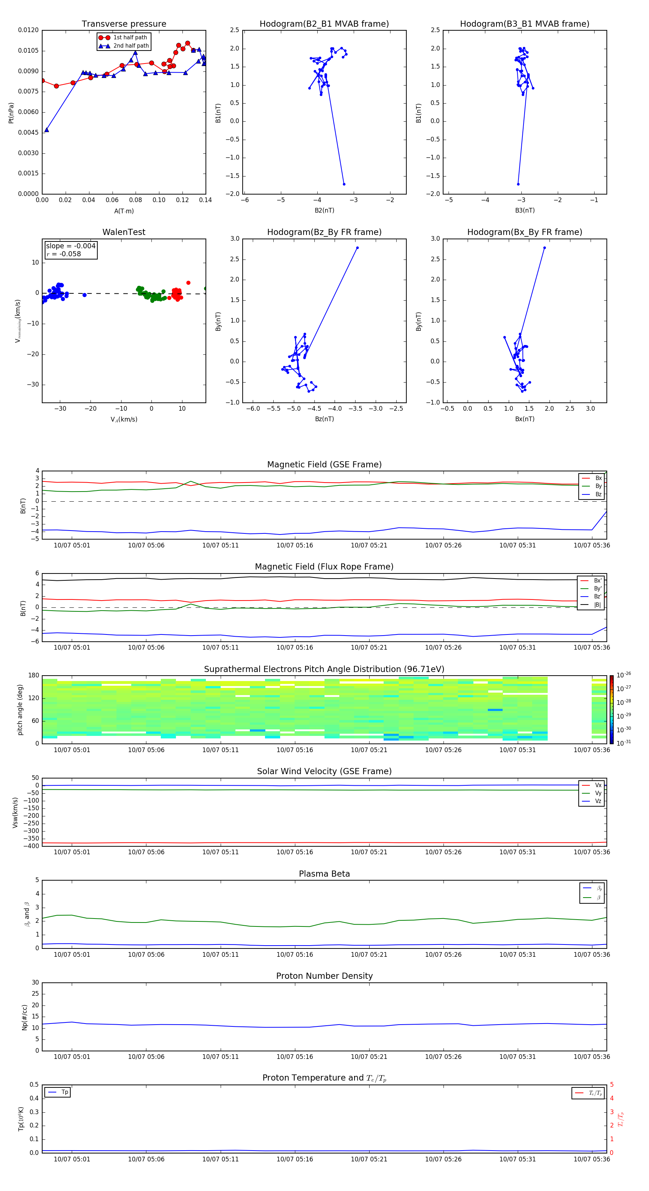Click the "WalenTest" plot title
649x1191 pixels.
pos(124,232)
